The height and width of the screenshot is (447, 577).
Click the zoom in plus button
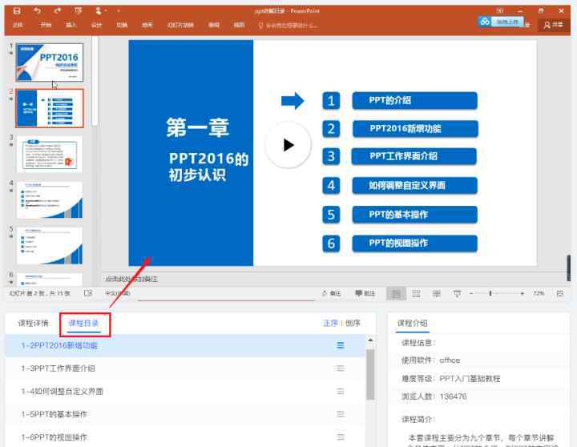coord(523,293)
